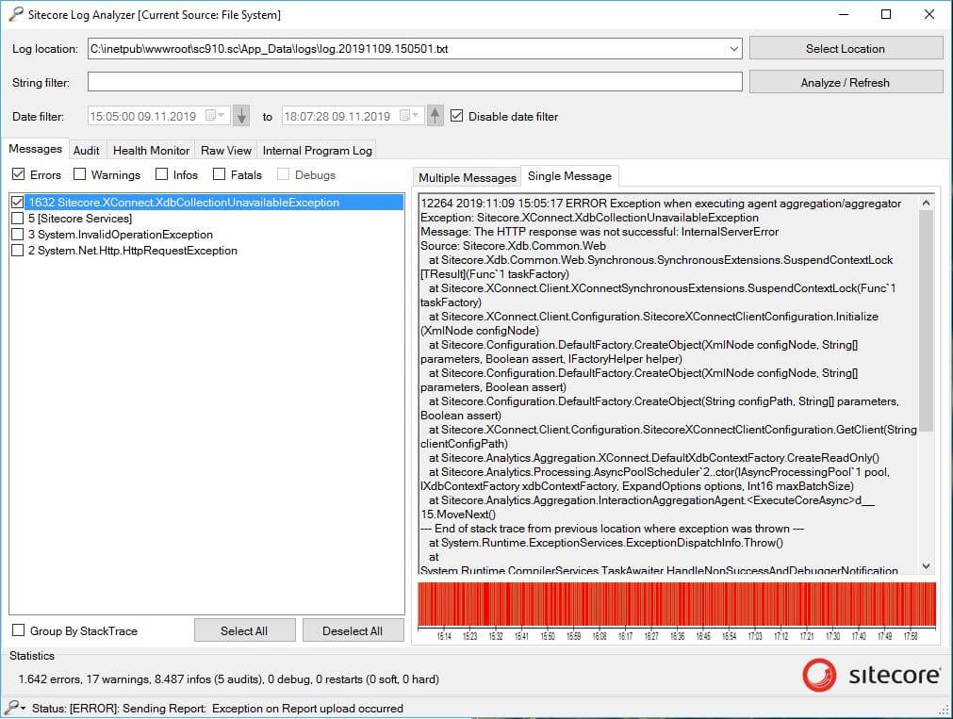Click into the String filter field

click(415, 82)
